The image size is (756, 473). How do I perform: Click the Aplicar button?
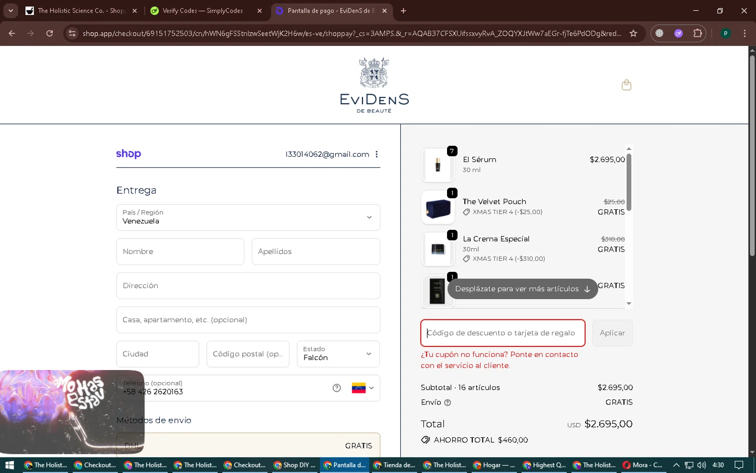pyautogui.click(x=612, y=333)
